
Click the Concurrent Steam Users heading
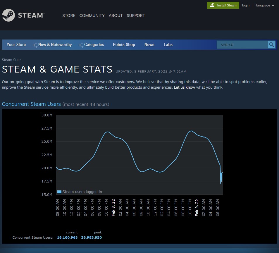tap(31, 104)
